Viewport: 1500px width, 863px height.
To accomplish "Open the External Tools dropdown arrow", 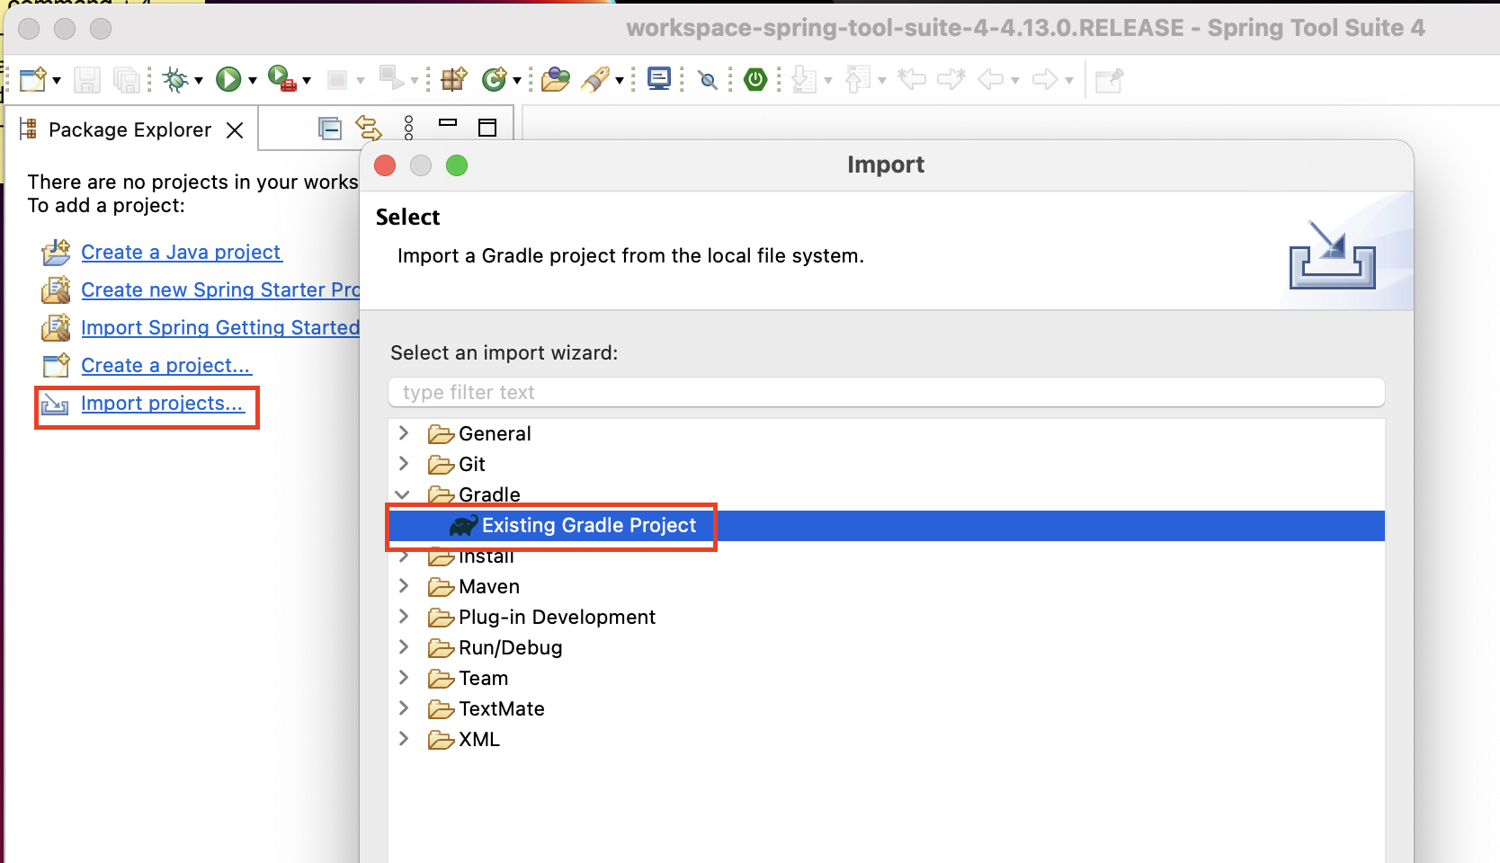I will point(307,81).
